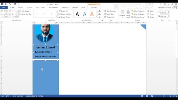Switch to INSERT tab
Image resolution: width=178 pixels, height=100 pixels.
21,7
